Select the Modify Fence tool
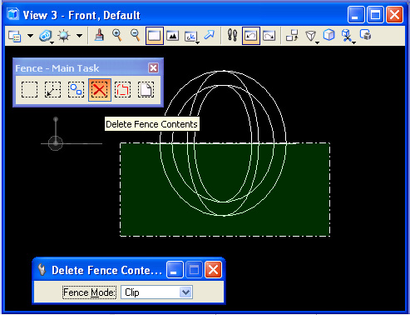This screenshot has width=410, height=315. click(x=52, y=90)
